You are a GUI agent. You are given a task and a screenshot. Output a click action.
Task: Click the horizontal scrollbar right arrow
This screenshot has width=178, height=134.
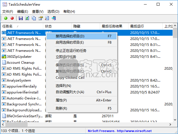click(170, 124)
